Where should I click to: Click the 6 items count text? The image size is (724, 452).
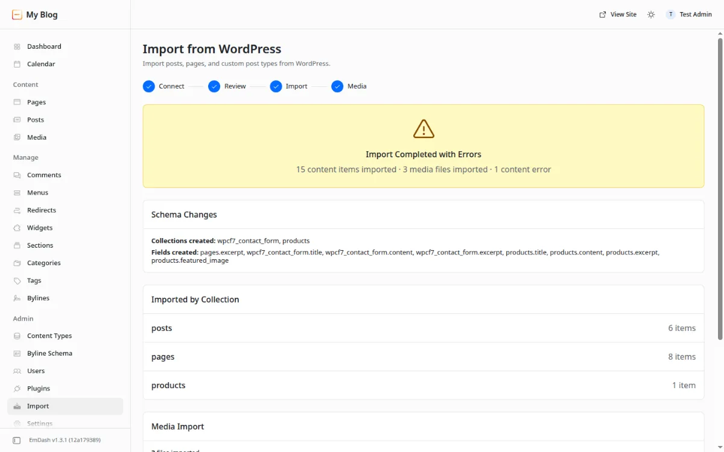(x=682, y=328)
